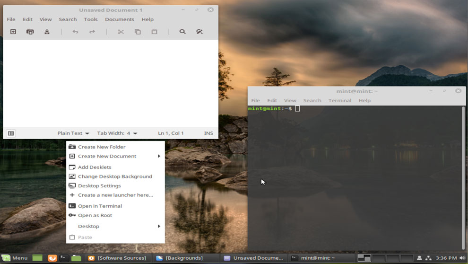Open terminal window File menu
Image resolution: width=468 pixels, height=264 pixels.
tap(255, 101)
